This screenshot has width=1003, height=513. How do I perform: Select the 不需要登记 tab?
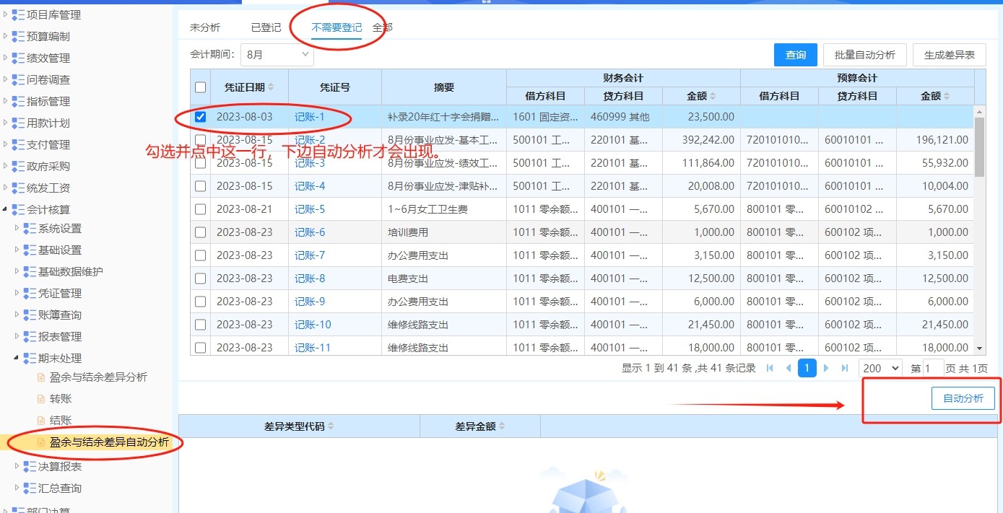(336, 27)
